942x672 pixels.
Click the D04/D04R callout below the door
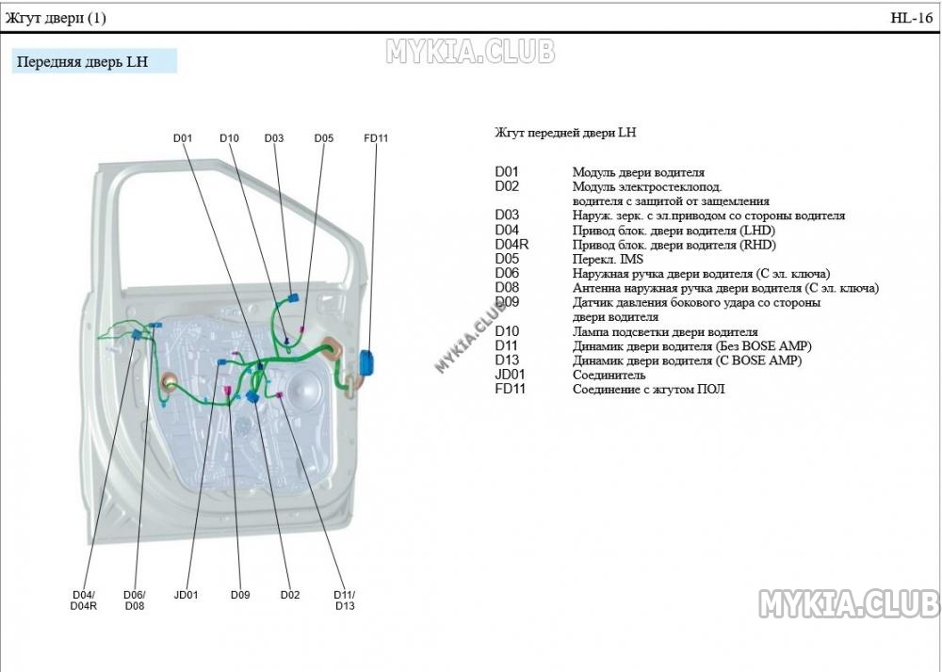tap(84, 600)
